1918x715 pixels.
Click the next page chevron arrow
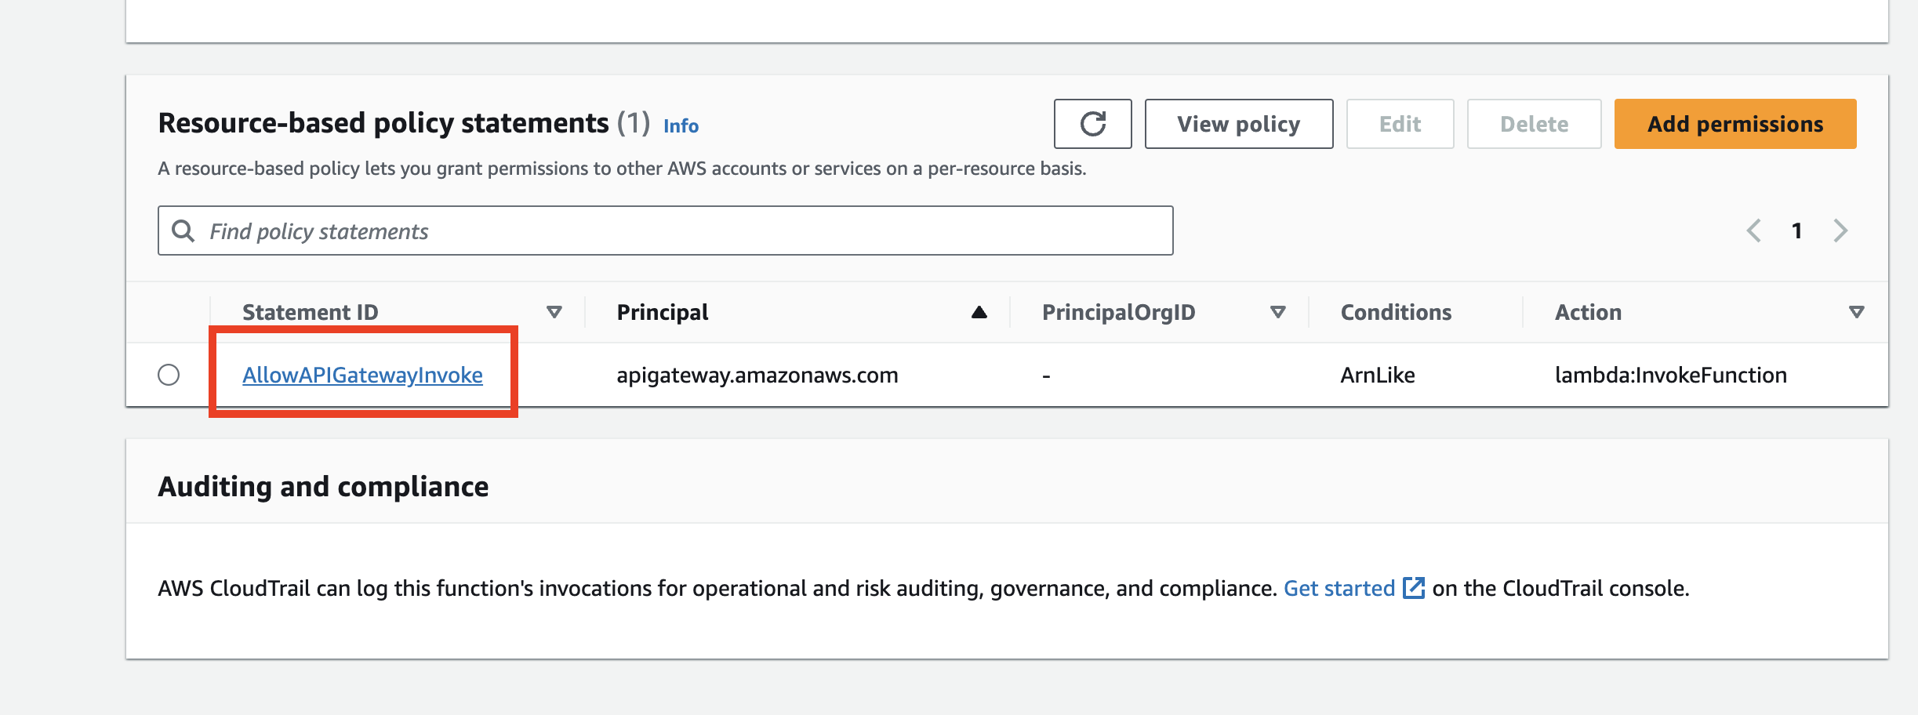pos(1841,230)
